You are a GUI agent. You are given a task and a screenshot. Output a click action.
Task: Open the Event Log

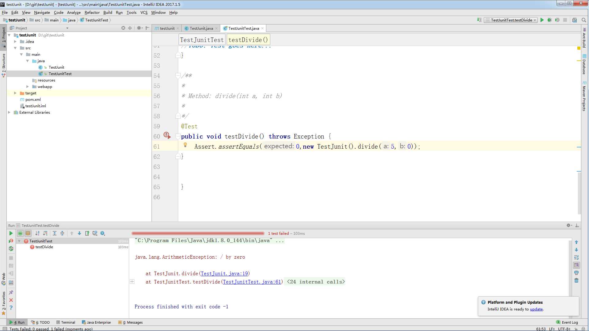tap(567, 322)
